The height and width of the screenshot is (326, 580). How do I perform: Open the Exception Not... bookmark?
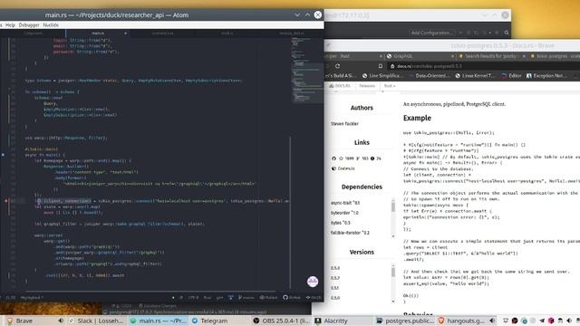click(x=546, y=76)
